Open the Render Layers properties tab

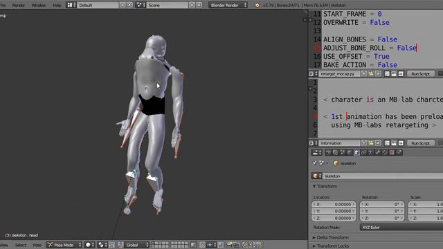(x=335, y=152)
